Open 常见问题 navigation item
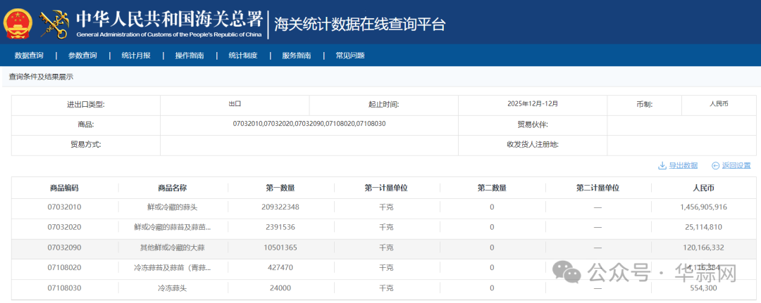 click(350, 56)
